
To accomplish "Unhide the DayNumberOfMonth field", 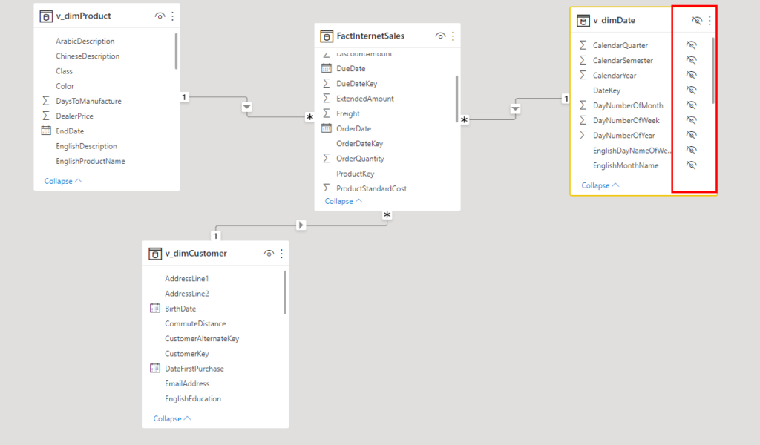I will (x=692, y=105).
